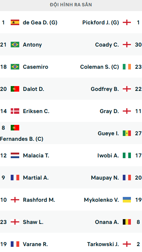Click England flag beside Shaw L.

(15, 222)
